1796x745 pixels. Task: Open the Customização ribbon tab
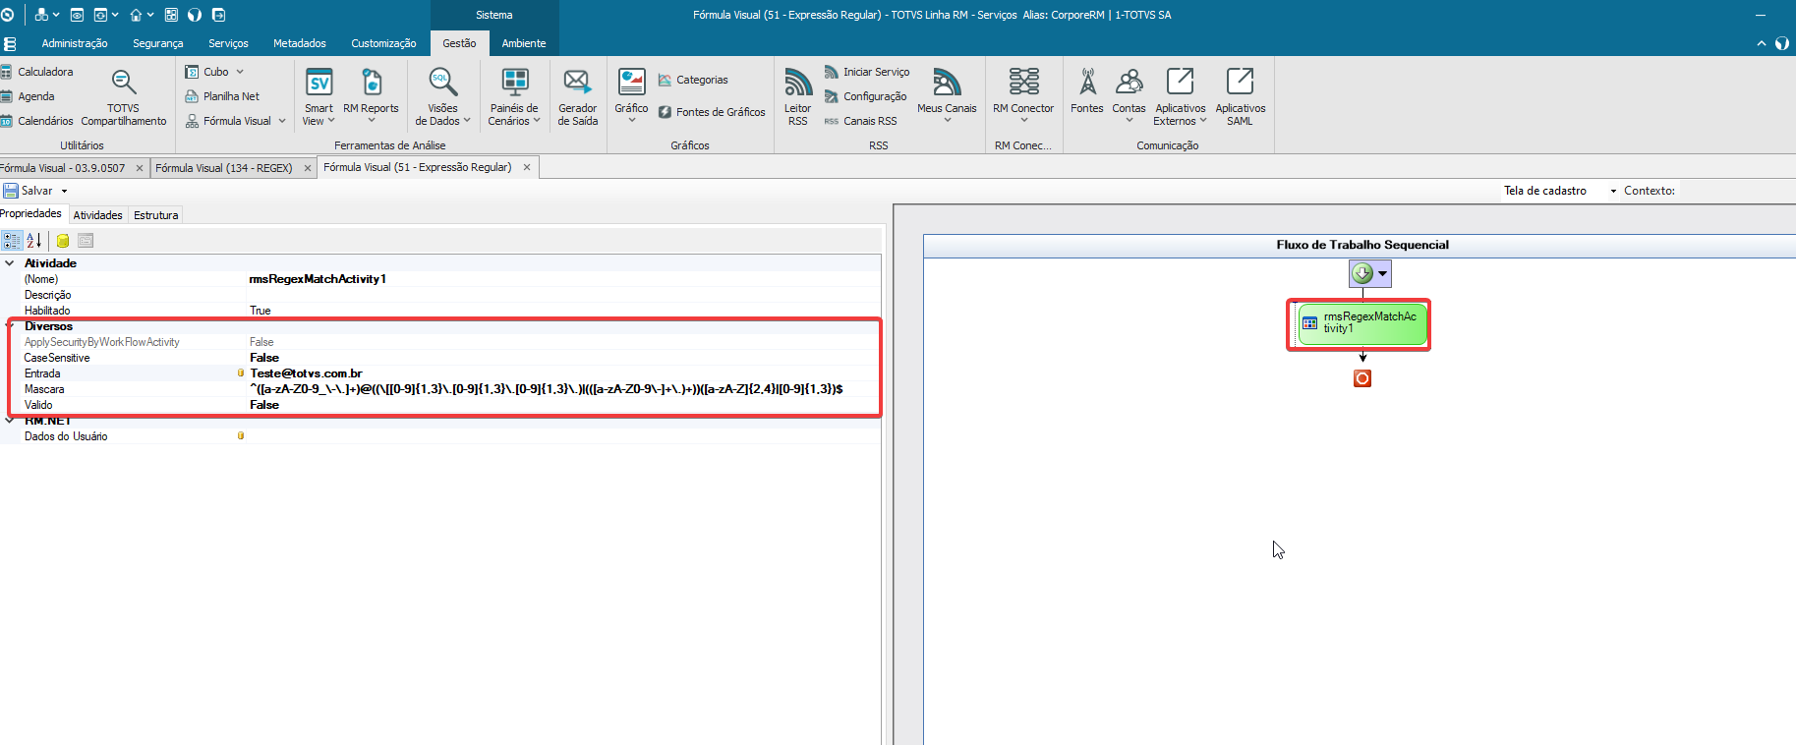point(383,43)
